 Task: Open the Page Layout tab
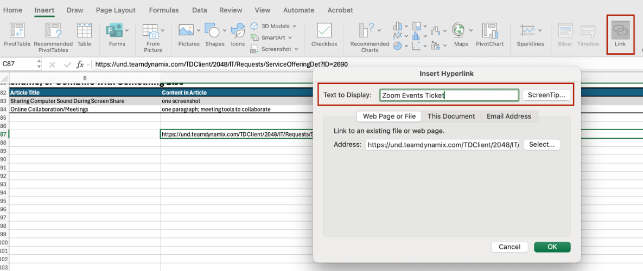point(116,10)
